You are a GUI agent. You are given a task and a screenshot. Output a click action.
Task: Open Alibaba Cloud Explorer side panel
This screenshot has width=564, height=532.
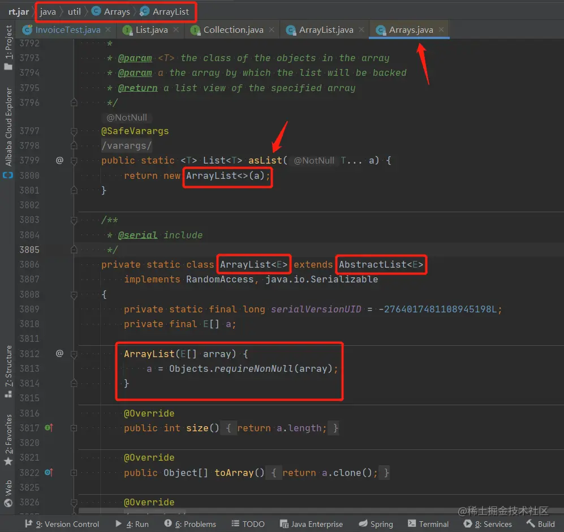click(8, 127)
